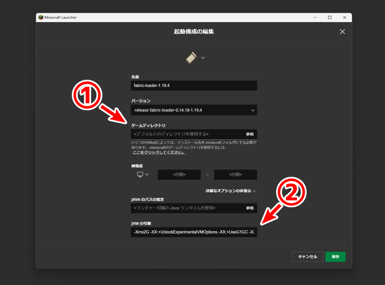The height and width of the screenshot is (285, 385).
Task: Click the 起動構成の編集 heading text
Action: 194,32
